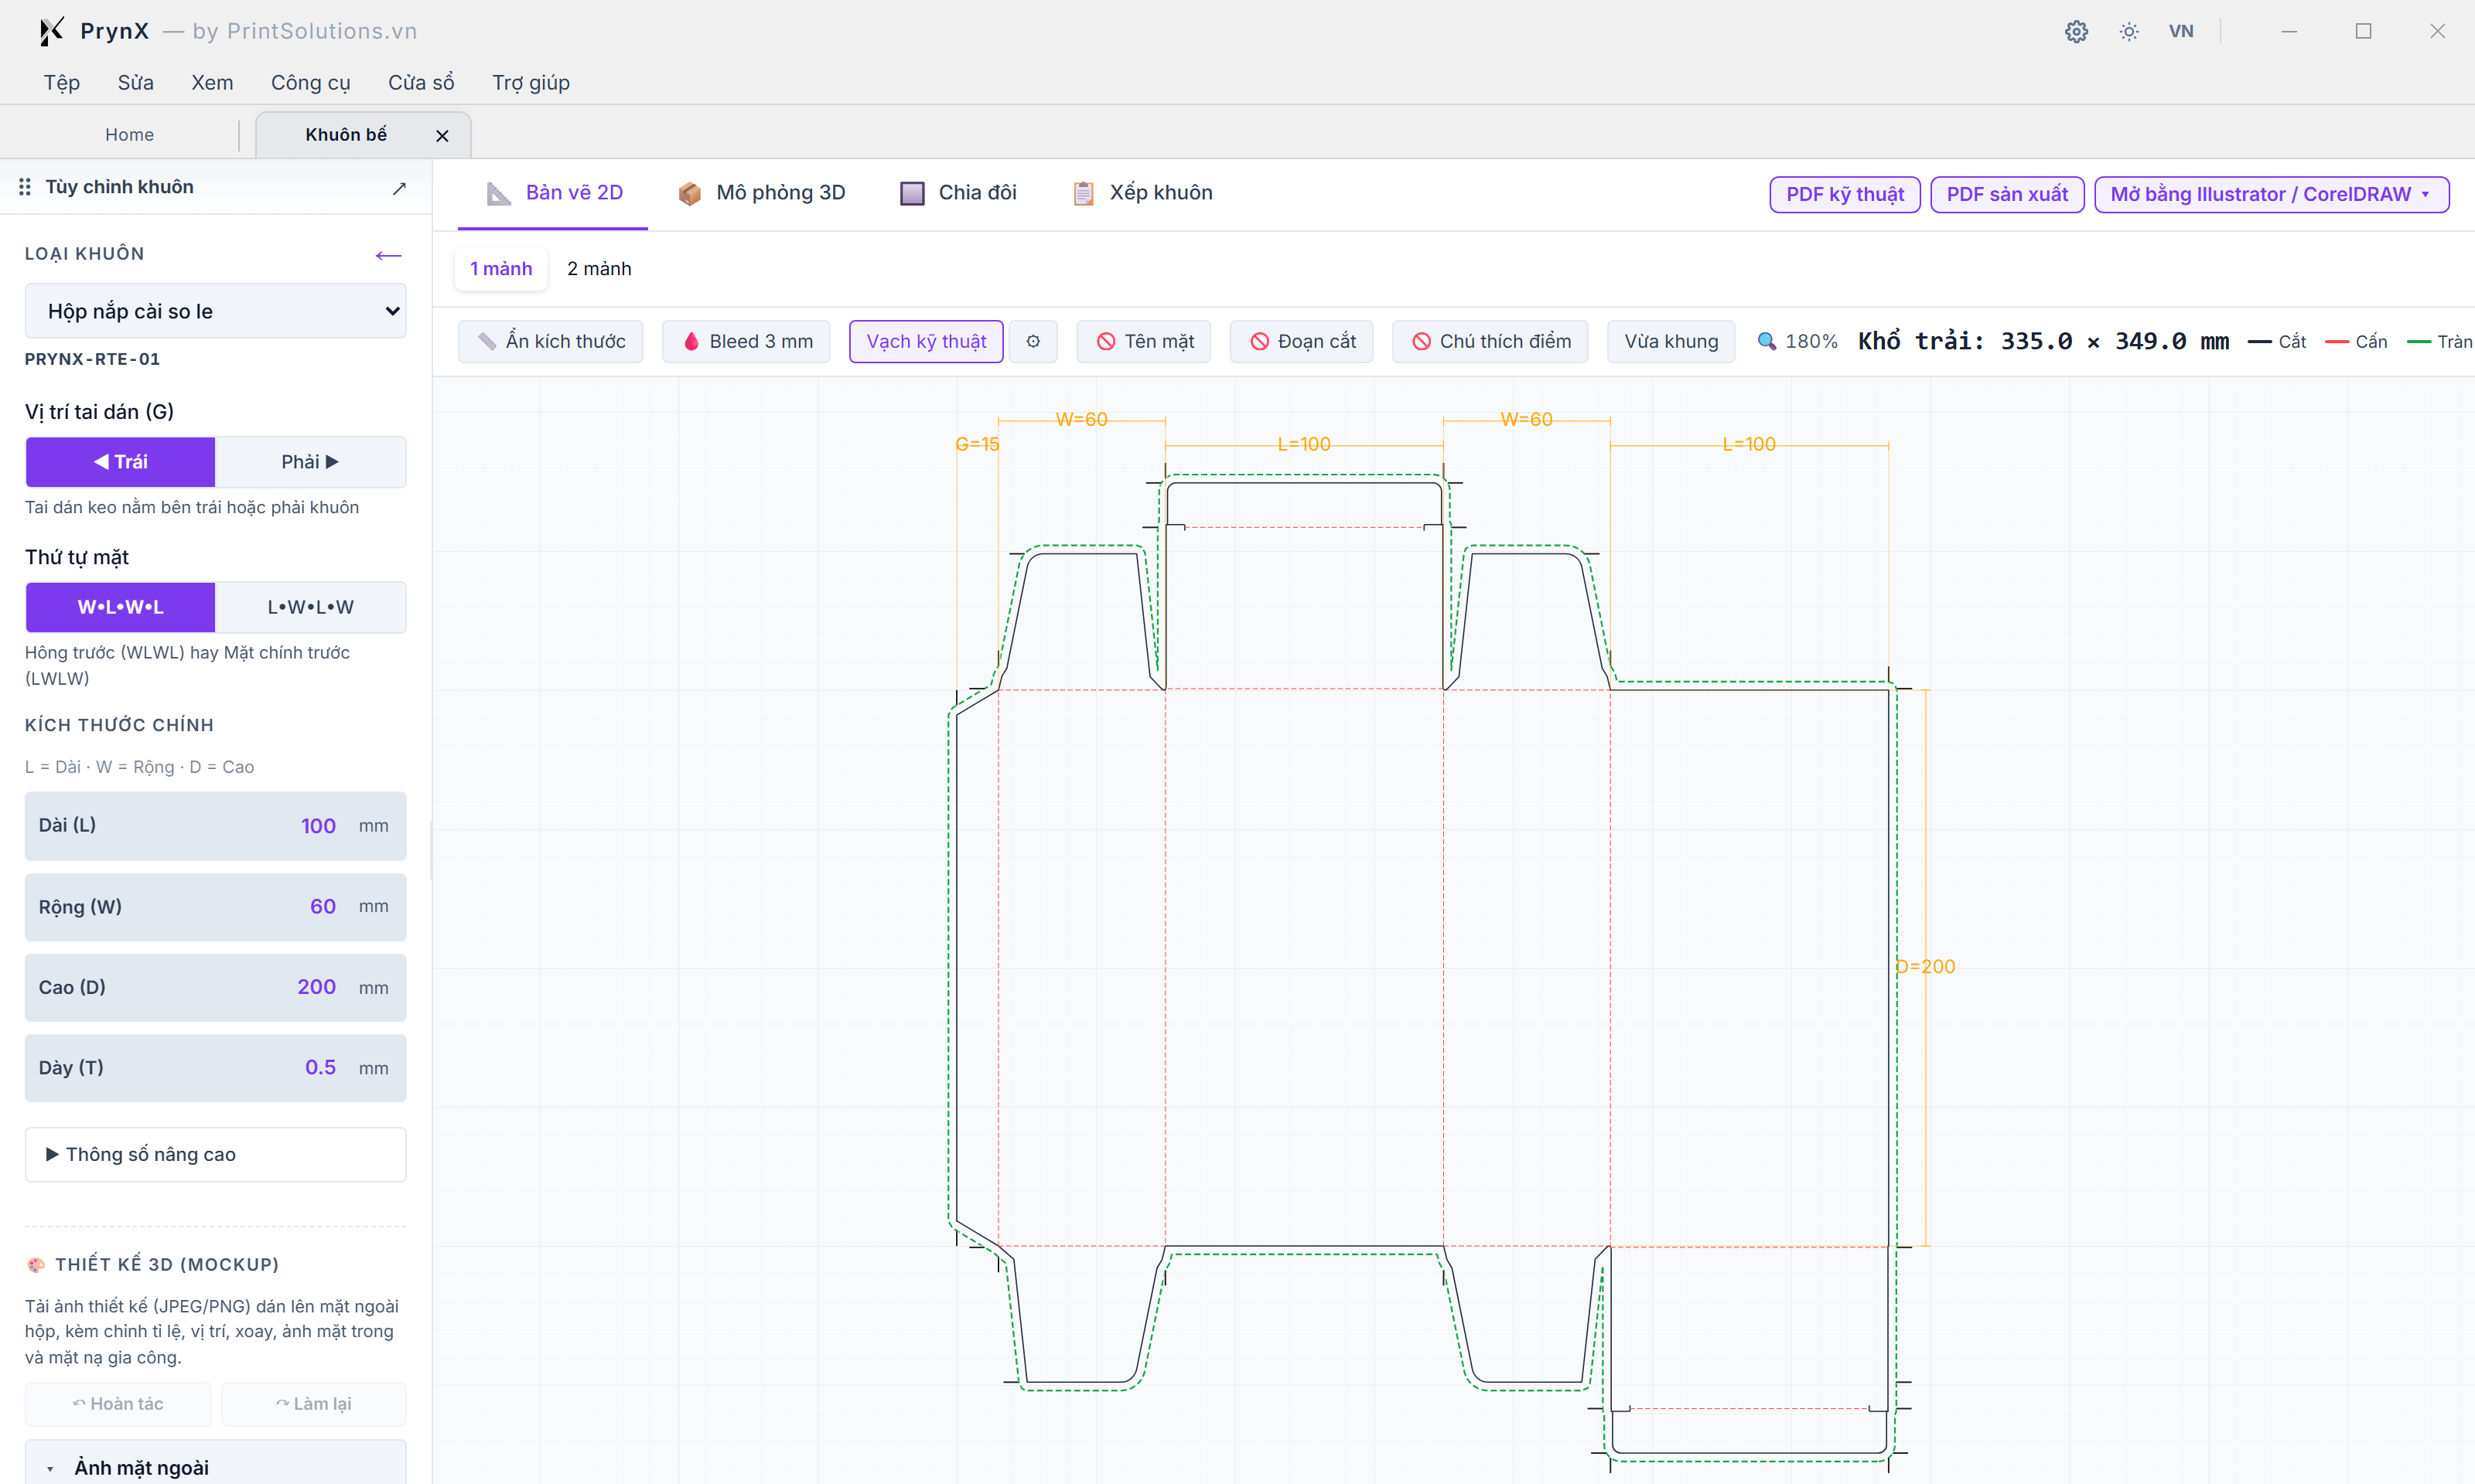Viewport: 2475px width, 1484px height.
Task: Toggle Đoạn cắt display
Action: click(x=1302, y=341)
